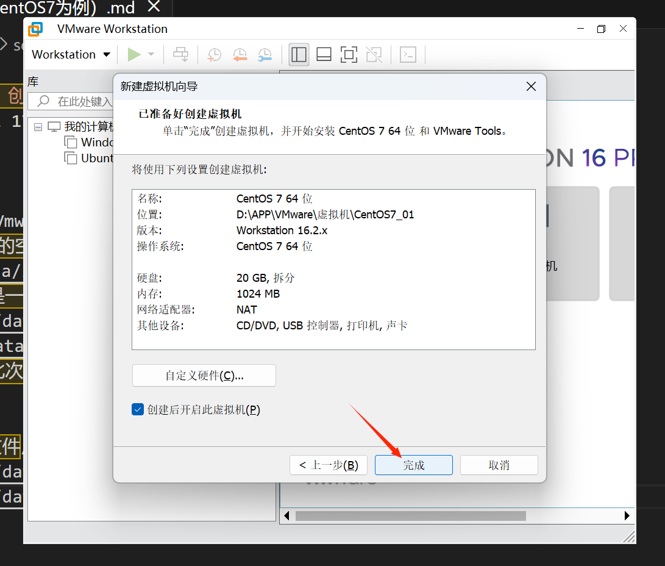
Task: Click the VMware Workstation logo icon
Action: (x=35, y=29)
